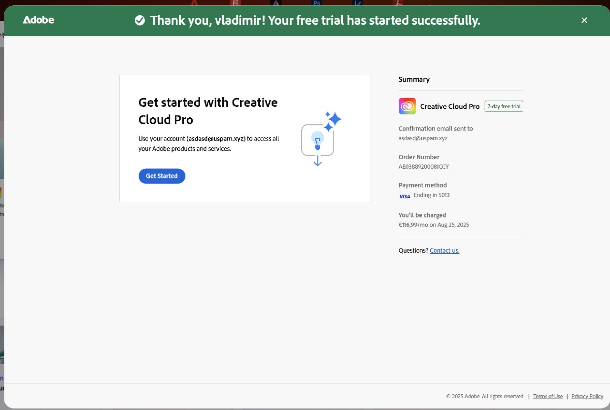Click the 'Thank you, vladimir!' banner message
Image resolution: width=610 pixels, height=410 pixels.
click(315, 20)
